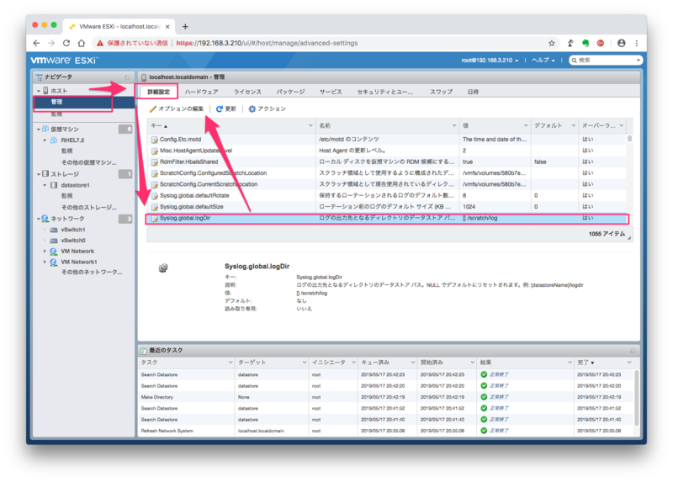Screen dimensions: 673x482
Task: Click the browser address bar URL
Action: coord(267,43)
